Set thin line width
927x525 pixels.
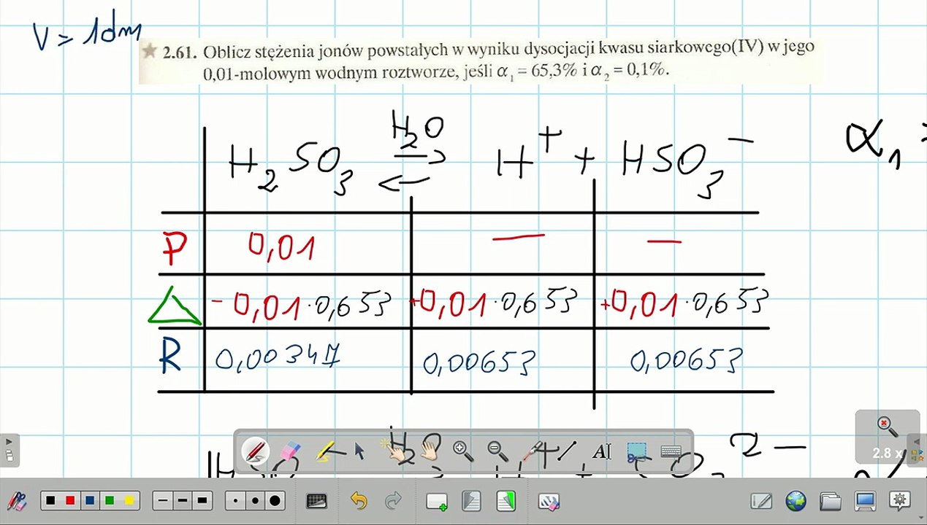[x=164, y=501]
